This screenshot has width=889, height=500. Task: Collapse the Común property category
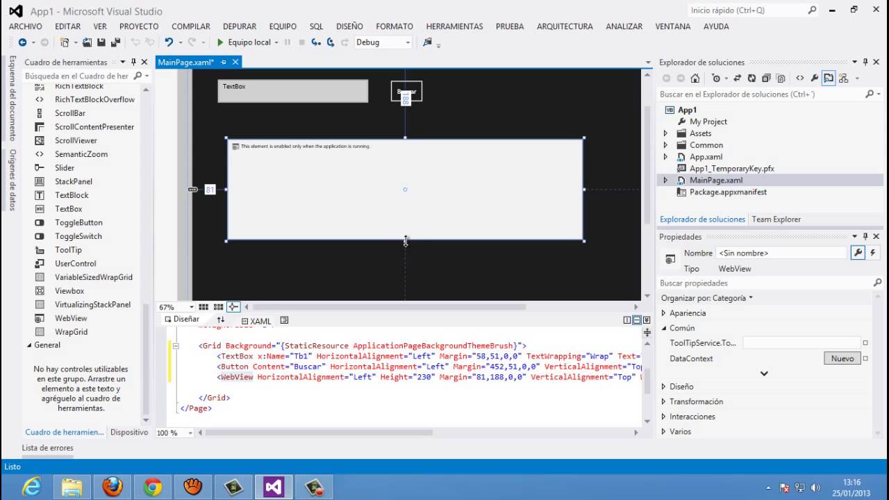(x=663, y=328)
